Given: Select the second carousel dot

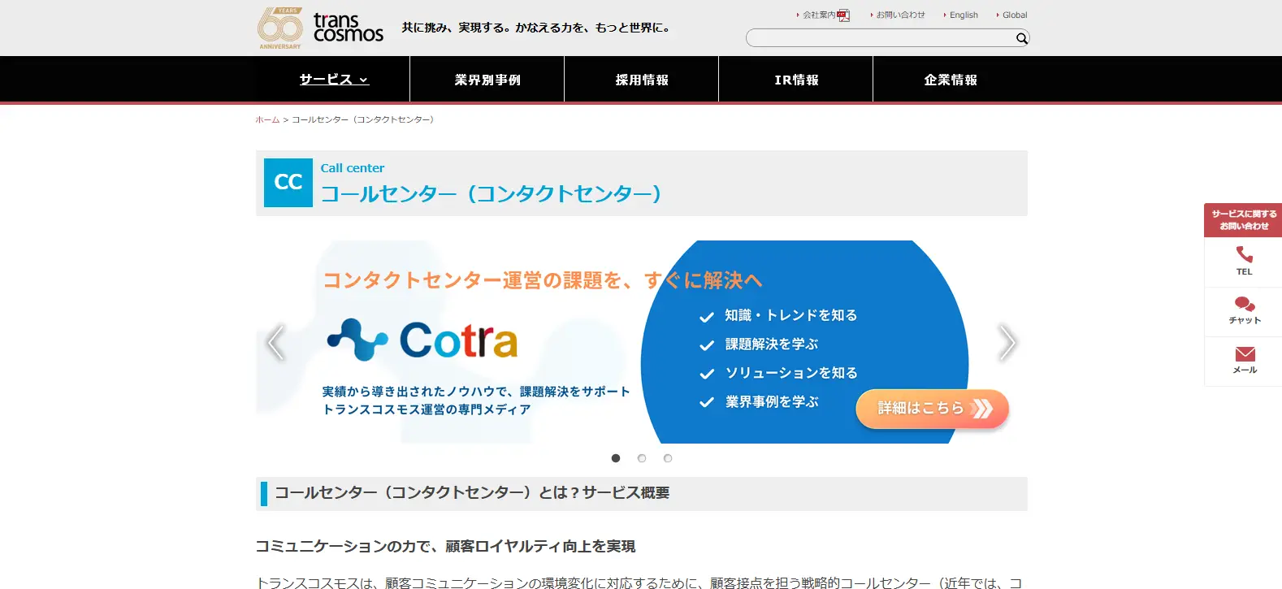Looking at the screenshot, I should tap(642, 458).
